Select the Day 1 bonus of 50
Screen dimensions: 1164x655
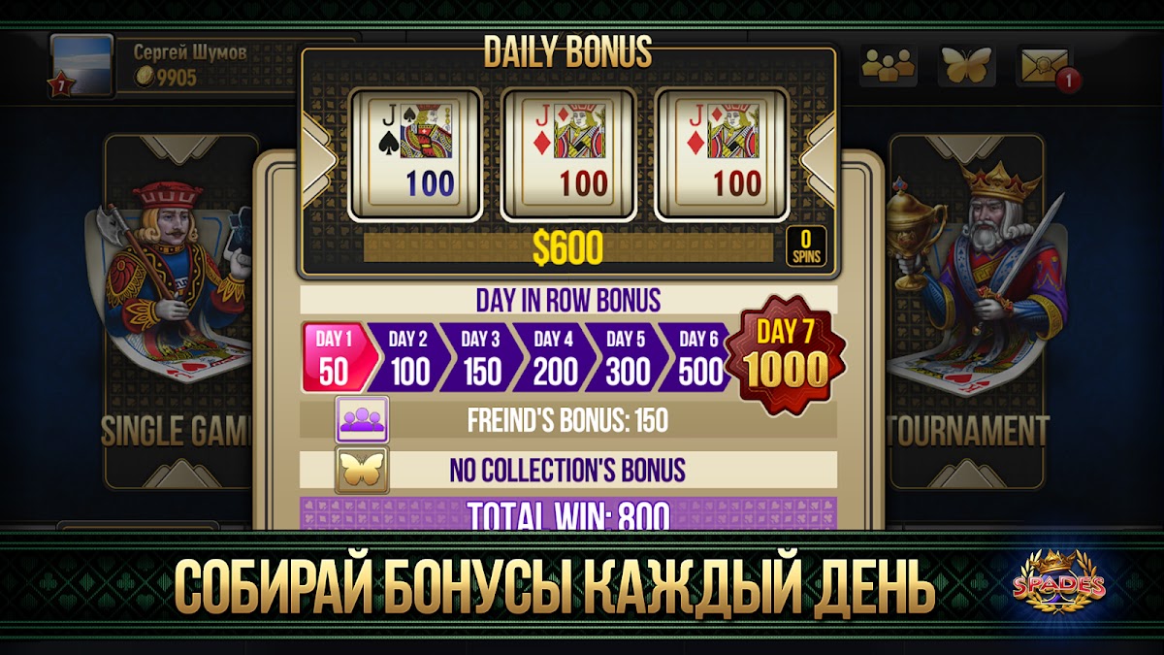(335, 357)
